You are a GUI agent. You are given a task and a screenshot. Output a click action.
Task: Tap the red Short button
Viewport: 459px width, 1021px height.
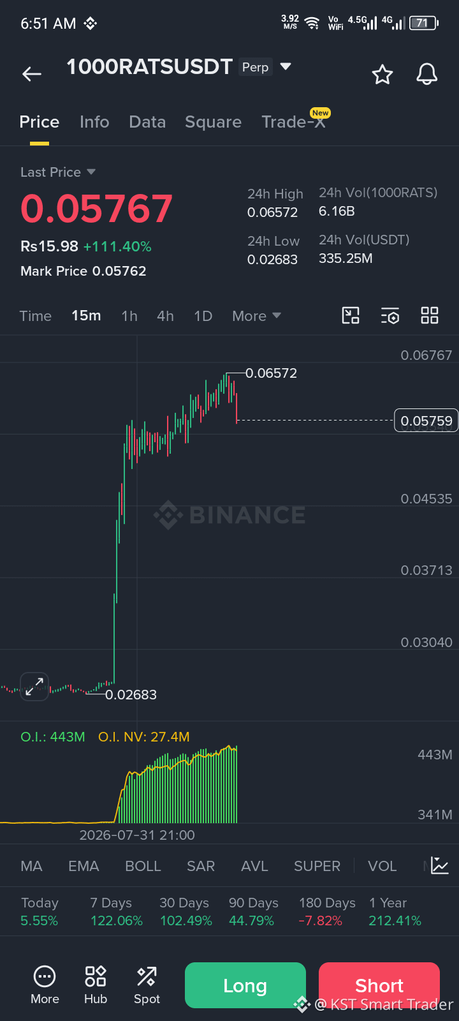pyautogui.click(x=379, y=985)
